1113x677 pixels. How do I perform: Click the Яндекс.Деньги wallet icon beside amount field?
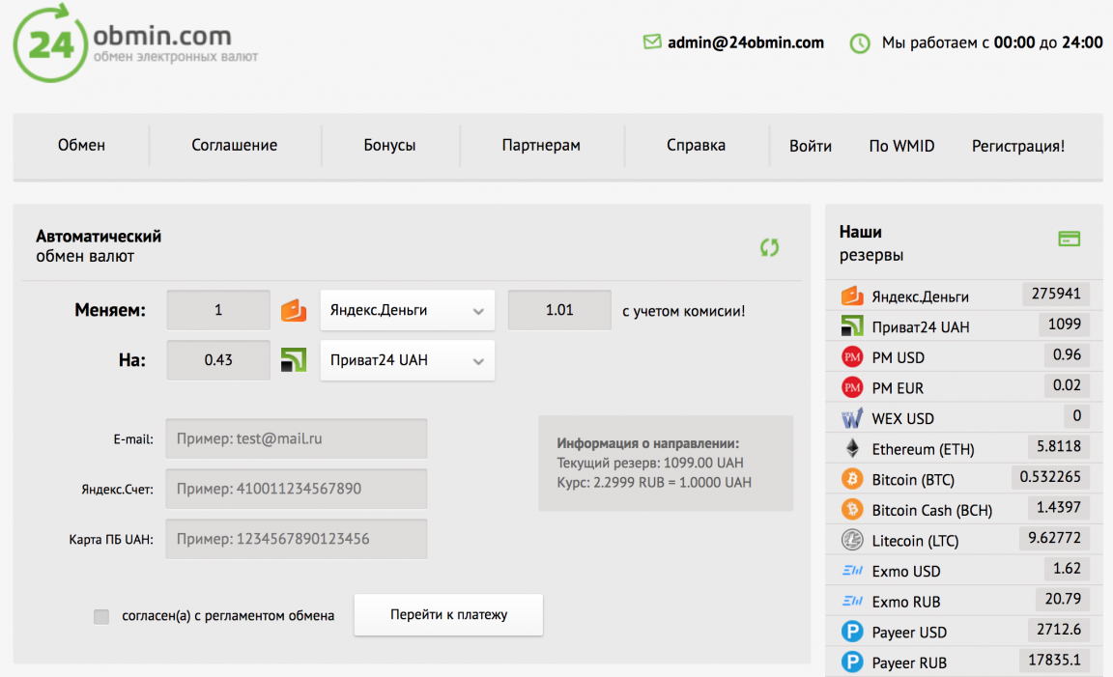click(x=293, y=310)
